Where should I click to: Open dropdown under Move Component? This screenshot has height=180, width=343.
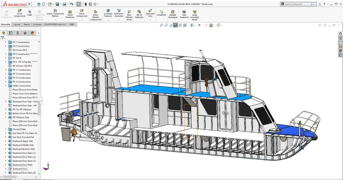(82, 20)
